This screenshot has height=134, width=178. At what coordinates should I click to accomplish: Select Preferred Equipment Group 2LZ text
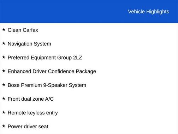[x=45, y=58]
